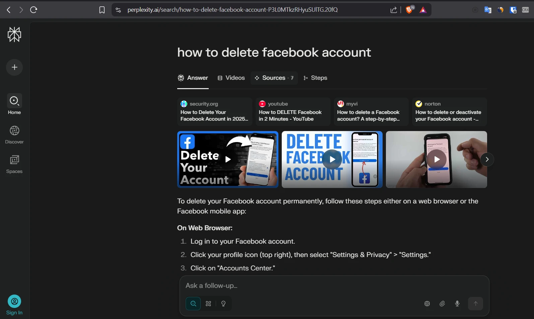Open the moon-shaped extension icon
Screen dimensions: 534x319
[x=500, y=10]
